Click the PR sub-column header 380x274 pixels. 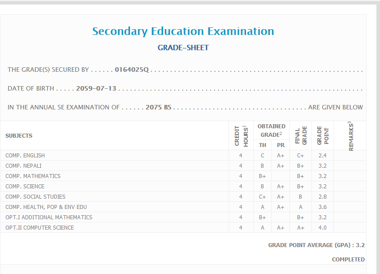pyautogui.click(x=281, y=145)
